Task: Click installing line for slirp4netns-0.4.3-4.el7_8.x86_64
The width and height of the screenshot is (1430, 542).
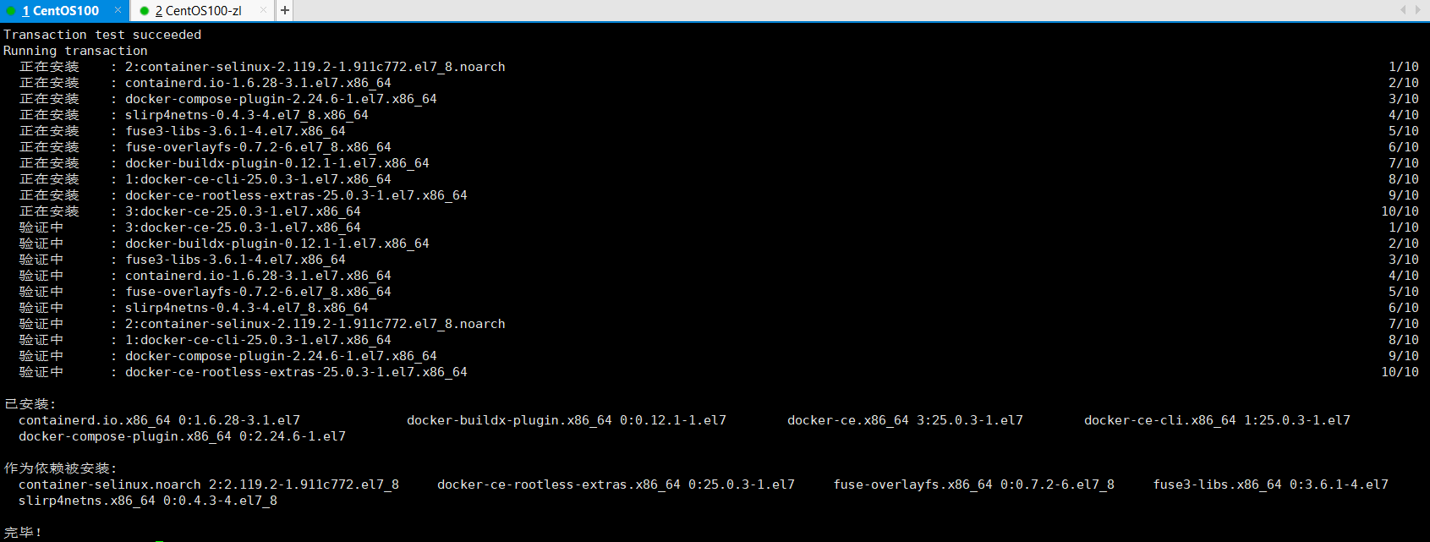Action: tap(719, 115)
